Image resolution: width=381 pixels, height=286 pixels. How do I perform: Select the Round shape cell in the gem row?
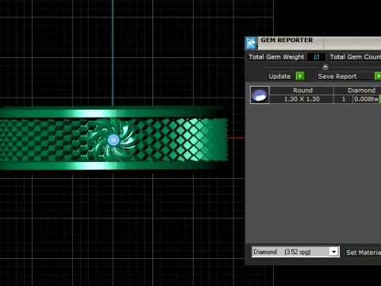(x=302, y=91)
